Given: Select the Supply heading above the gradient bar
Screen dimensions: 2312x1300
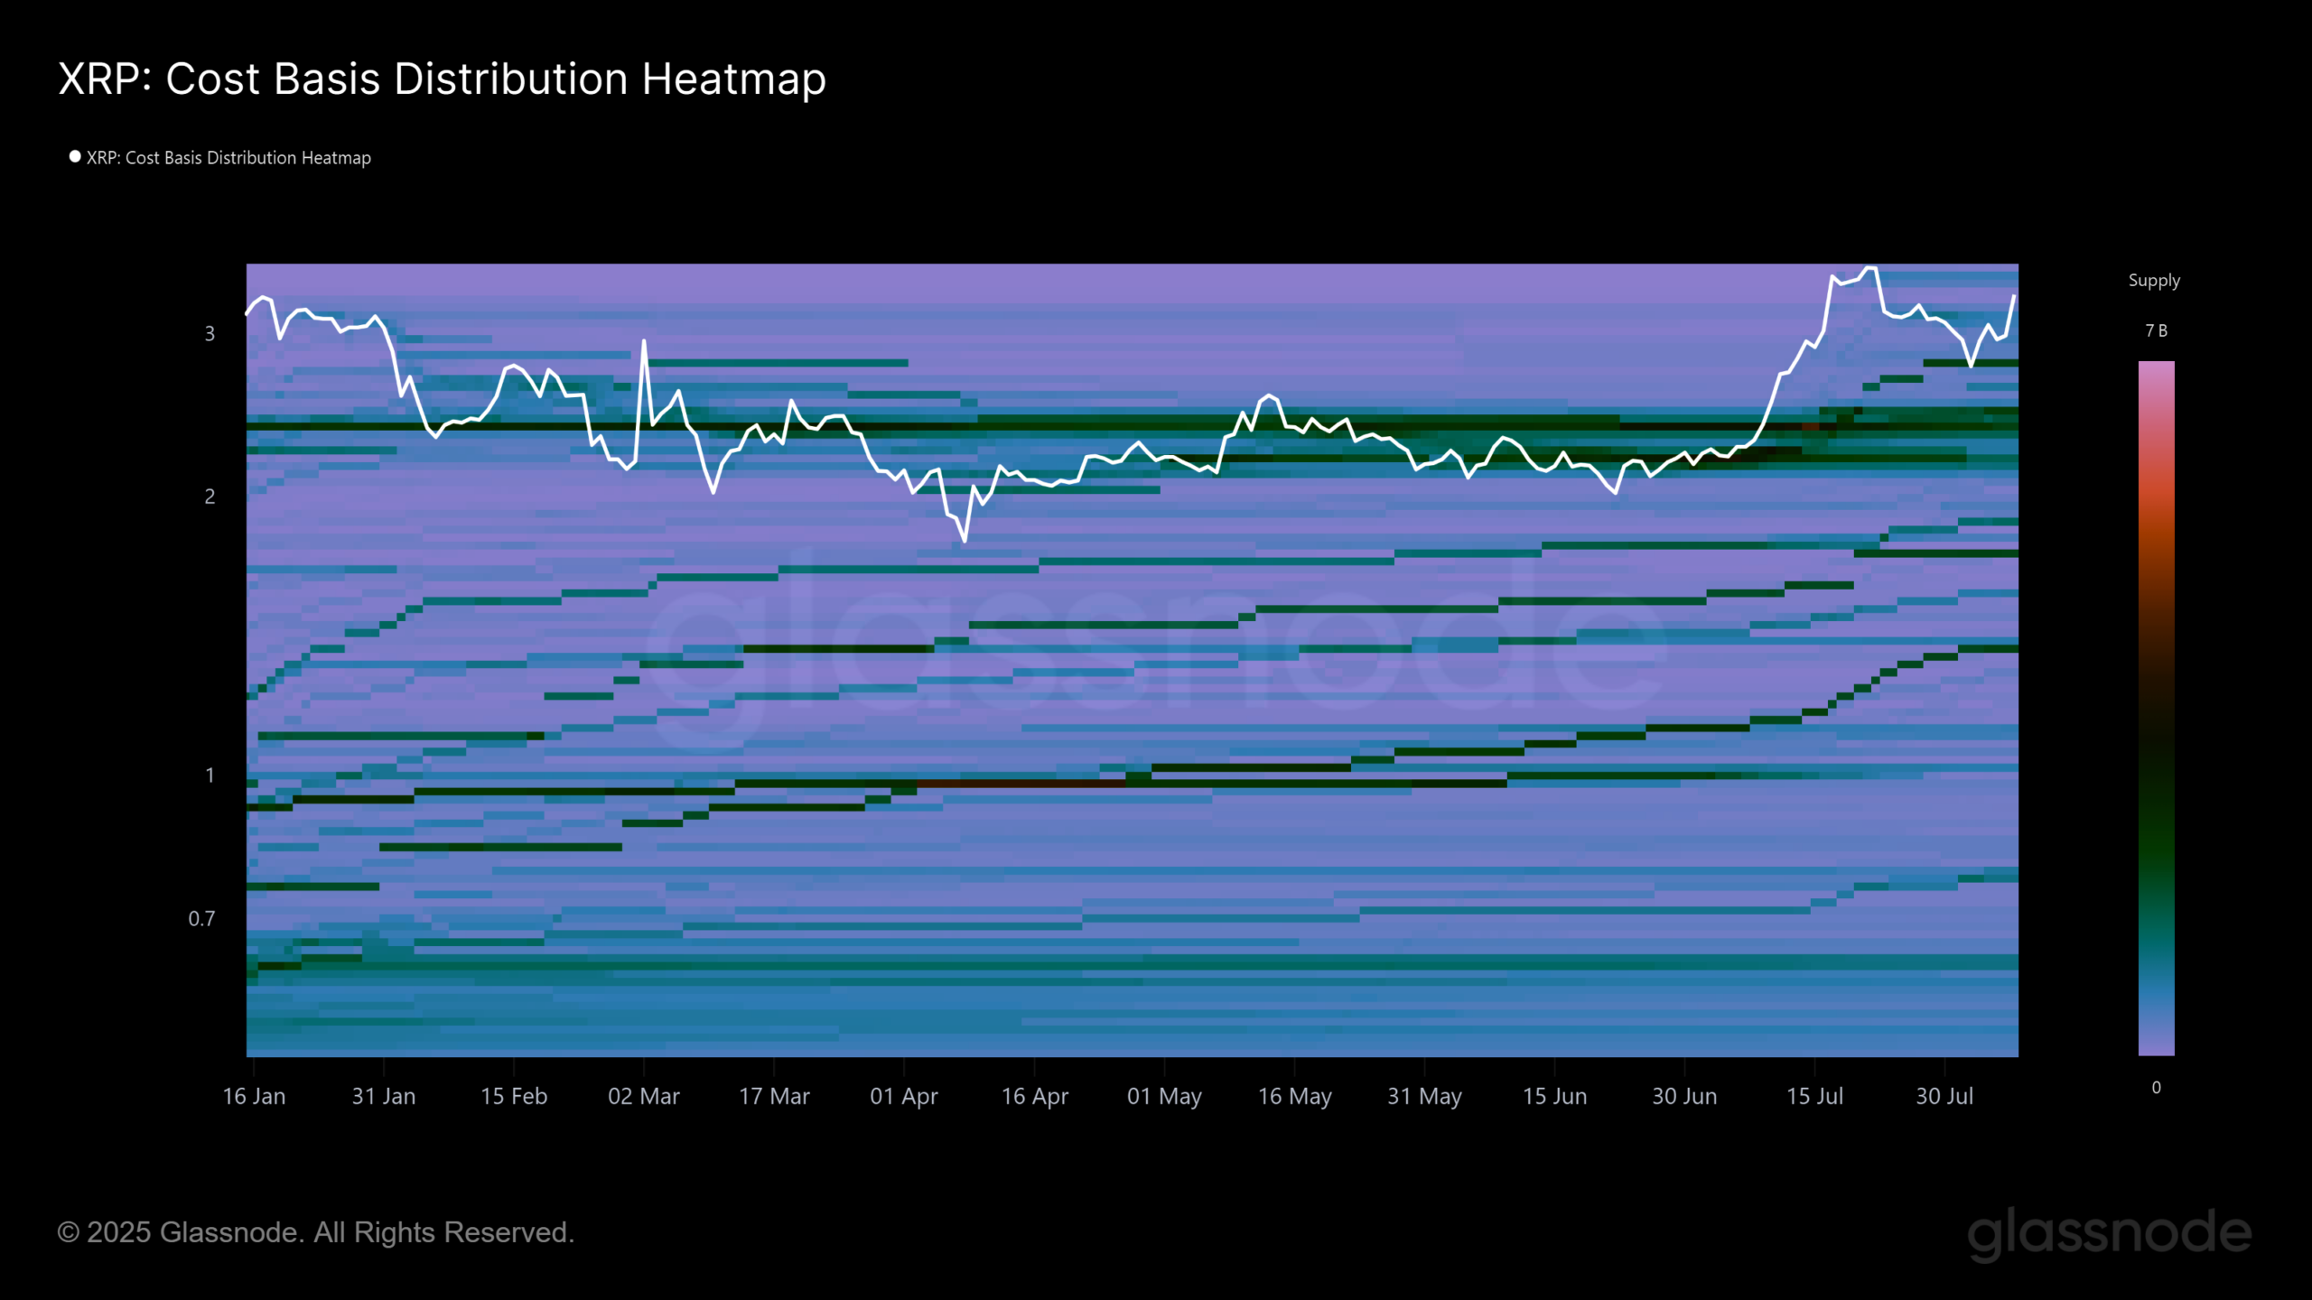Looking at the screenshot, I should click(2153, 280).
